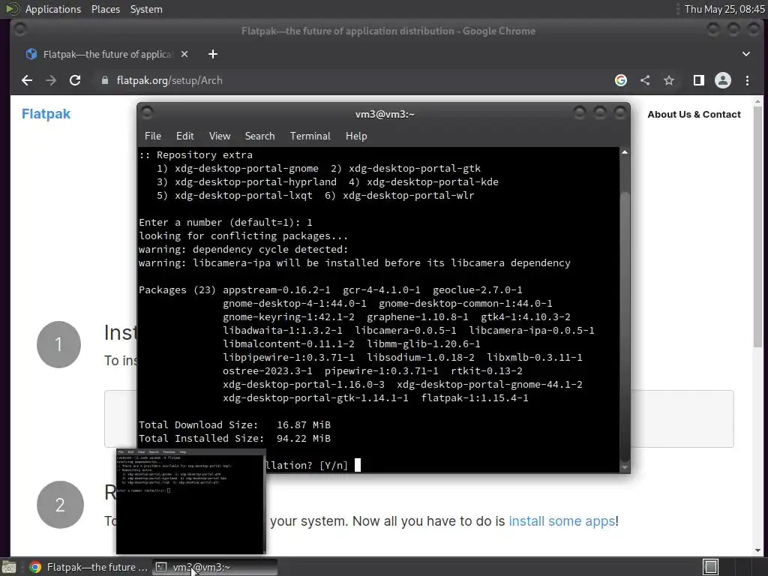768x576 pixels.
Task: Click the [Y/n] prompt in terminal
Action: click(333, 465)
